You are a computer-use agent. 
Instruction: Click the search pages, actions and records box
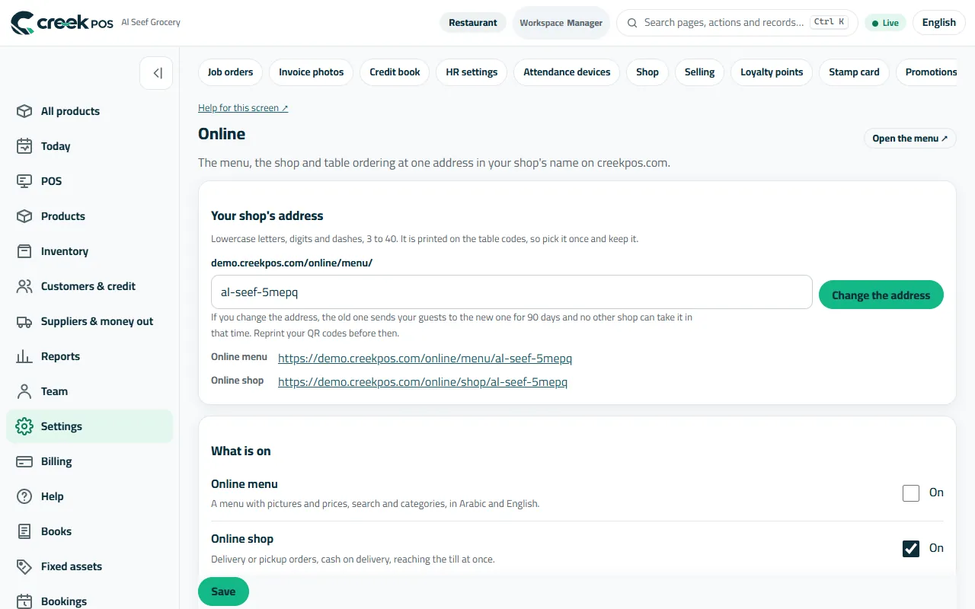click(737, 23)
